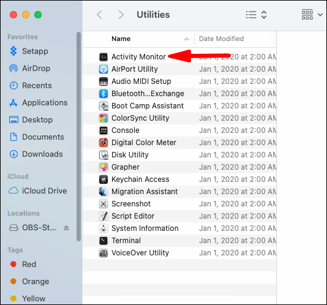The width and height of the screenshot is (327, 305).
Task: Go back with the left chevron
Action: coord(99,15)
